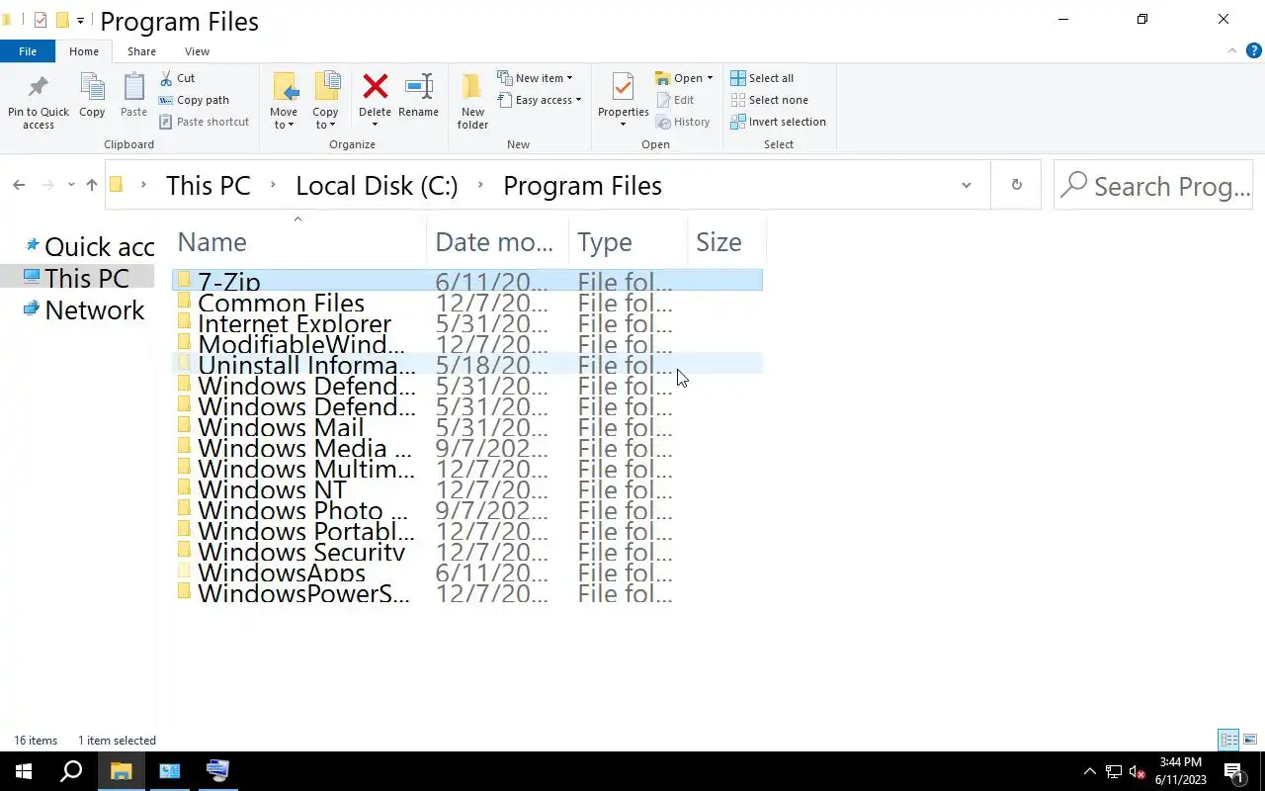Click Select all in ribbon
Image resolution: width=1265 pixels, height=791 pixels.
[x=762, y=78]
